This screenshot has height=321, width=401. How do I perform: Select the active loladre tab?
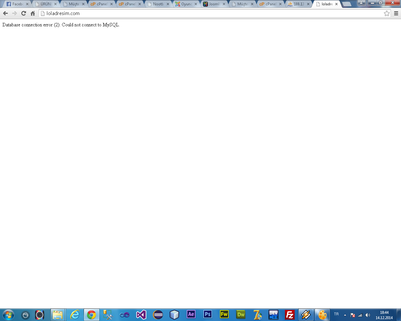(327, 4)
